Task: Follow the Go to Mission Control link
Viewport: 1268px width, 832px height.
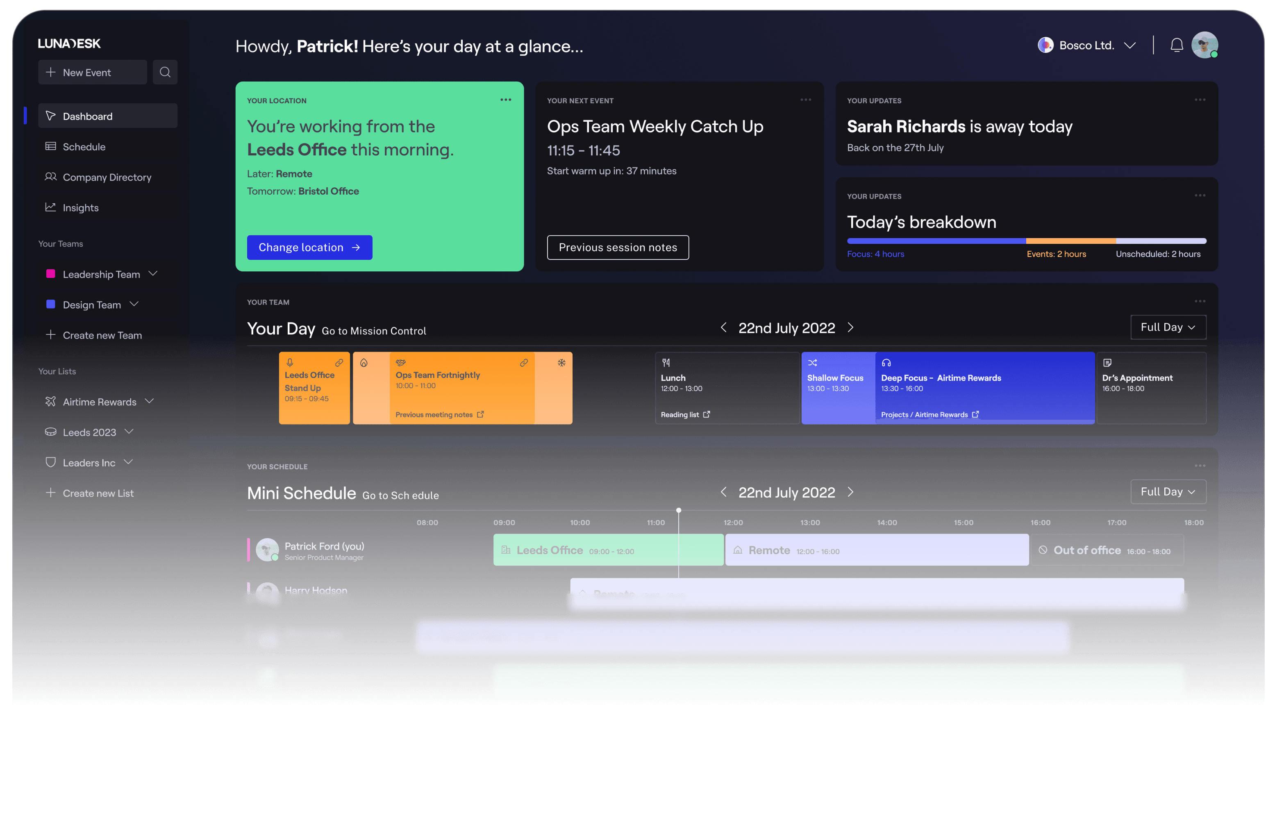Action: (374, 331)
